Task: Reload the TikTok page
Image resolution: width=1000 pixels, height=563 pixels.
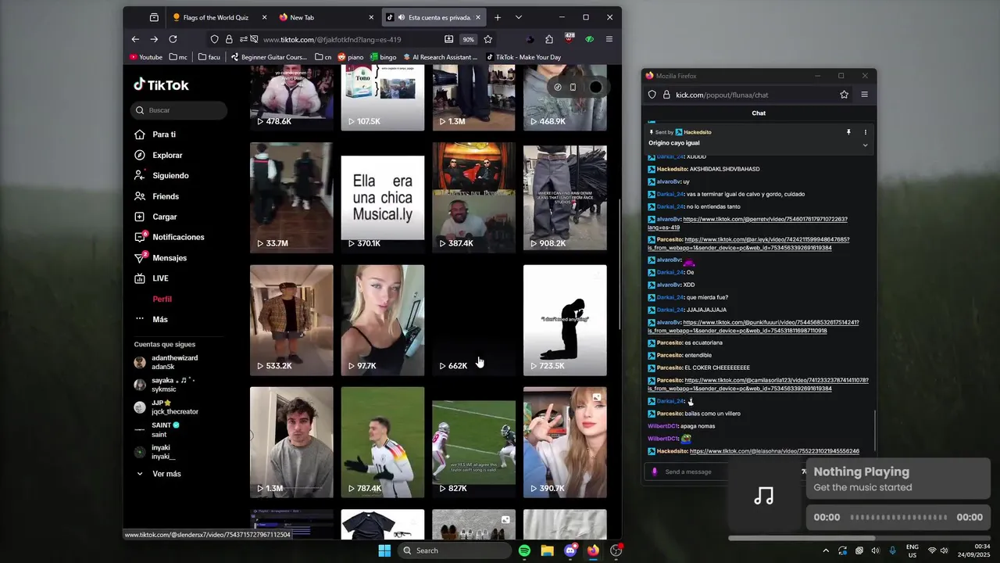Action: click(173, 39)
